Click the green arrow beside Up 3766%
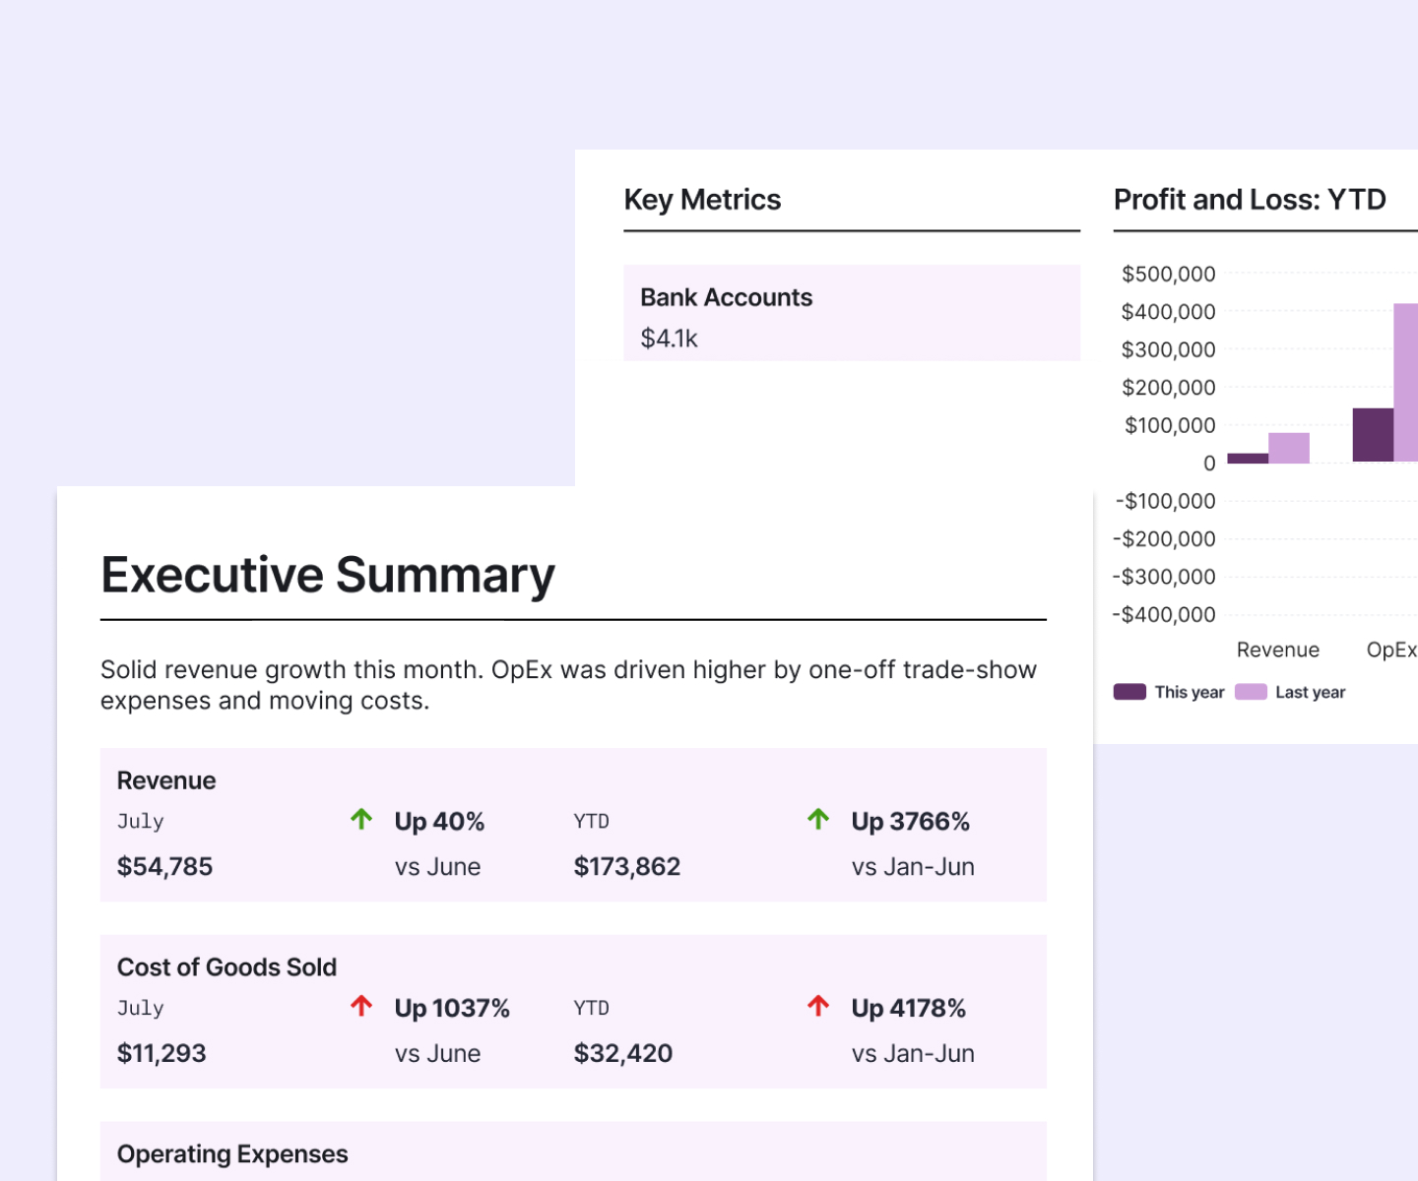 818,819
